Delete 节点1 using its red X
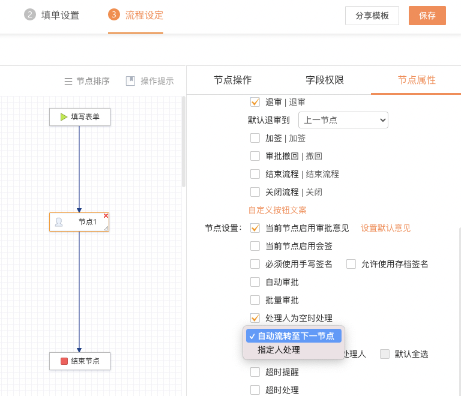 pos(106,216)
